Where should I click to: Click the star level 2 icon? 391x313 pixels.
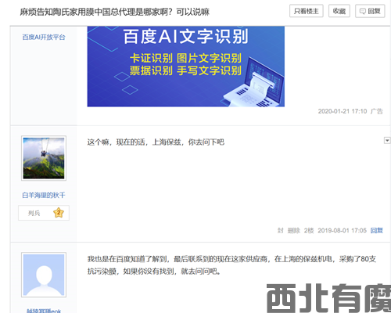click(x=59, y=213)
